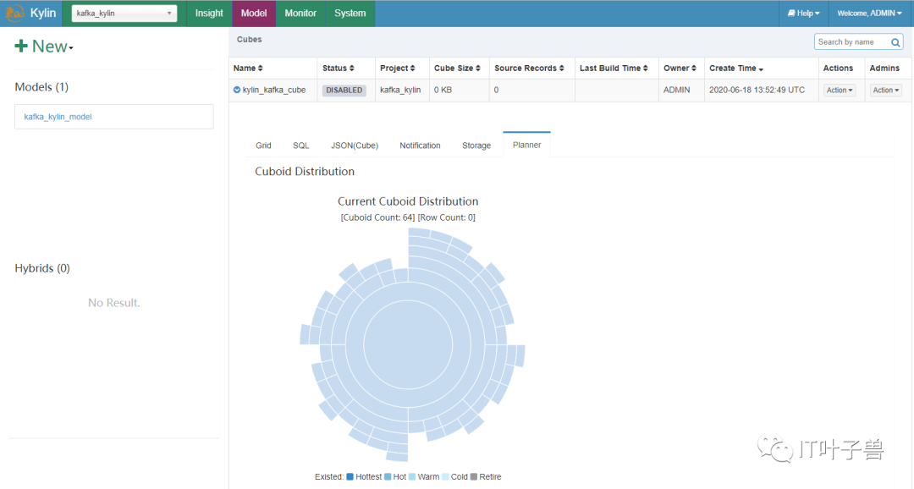Click the search magnifier icon
The image size is (914, 489).
895,42
